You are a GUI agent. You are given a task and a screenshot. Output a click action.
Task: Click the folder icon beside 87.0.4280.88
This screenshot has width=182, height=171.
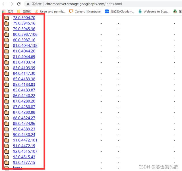pos(7,113)
